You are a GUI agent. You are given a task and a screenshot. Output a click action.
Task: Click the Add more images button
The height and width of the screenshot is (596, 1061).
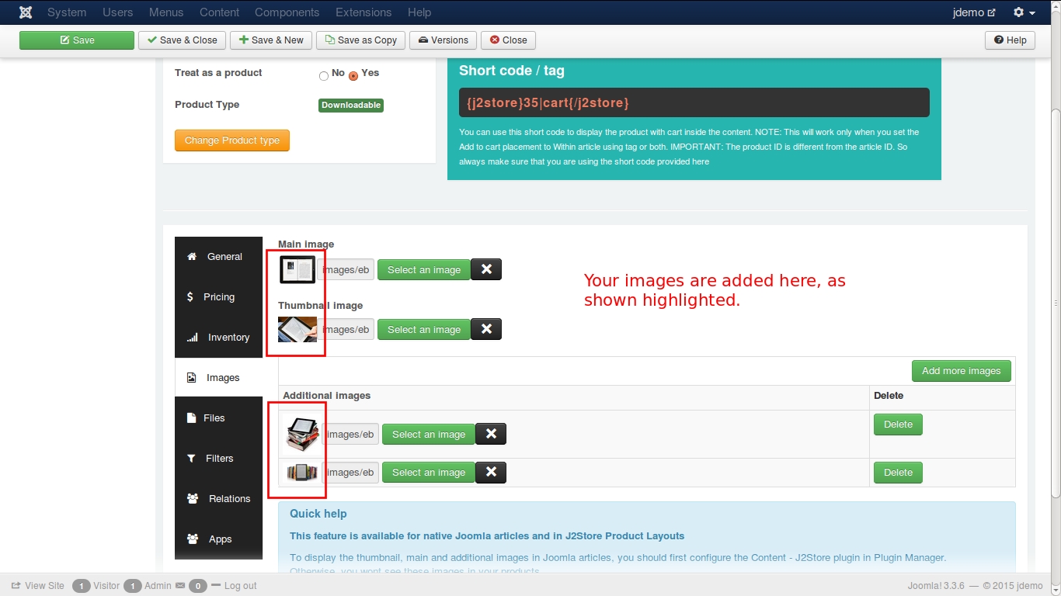tap(961, 371)
